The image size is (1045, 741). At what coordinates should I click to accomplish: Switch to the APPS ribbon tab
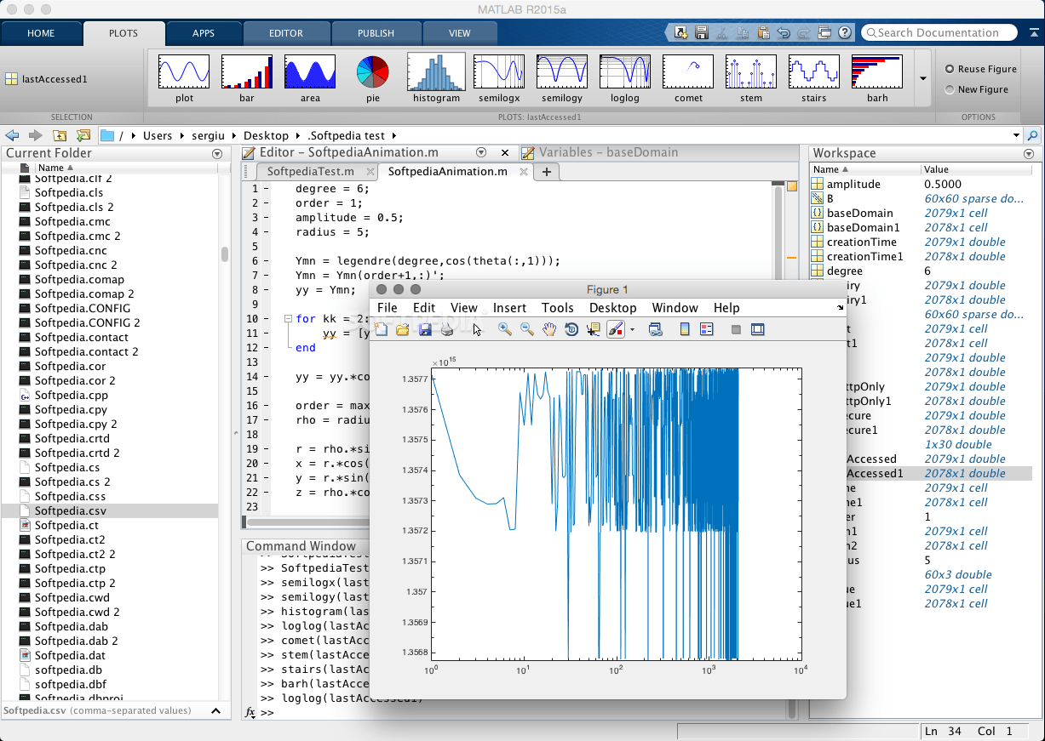(x=203, y=33)
